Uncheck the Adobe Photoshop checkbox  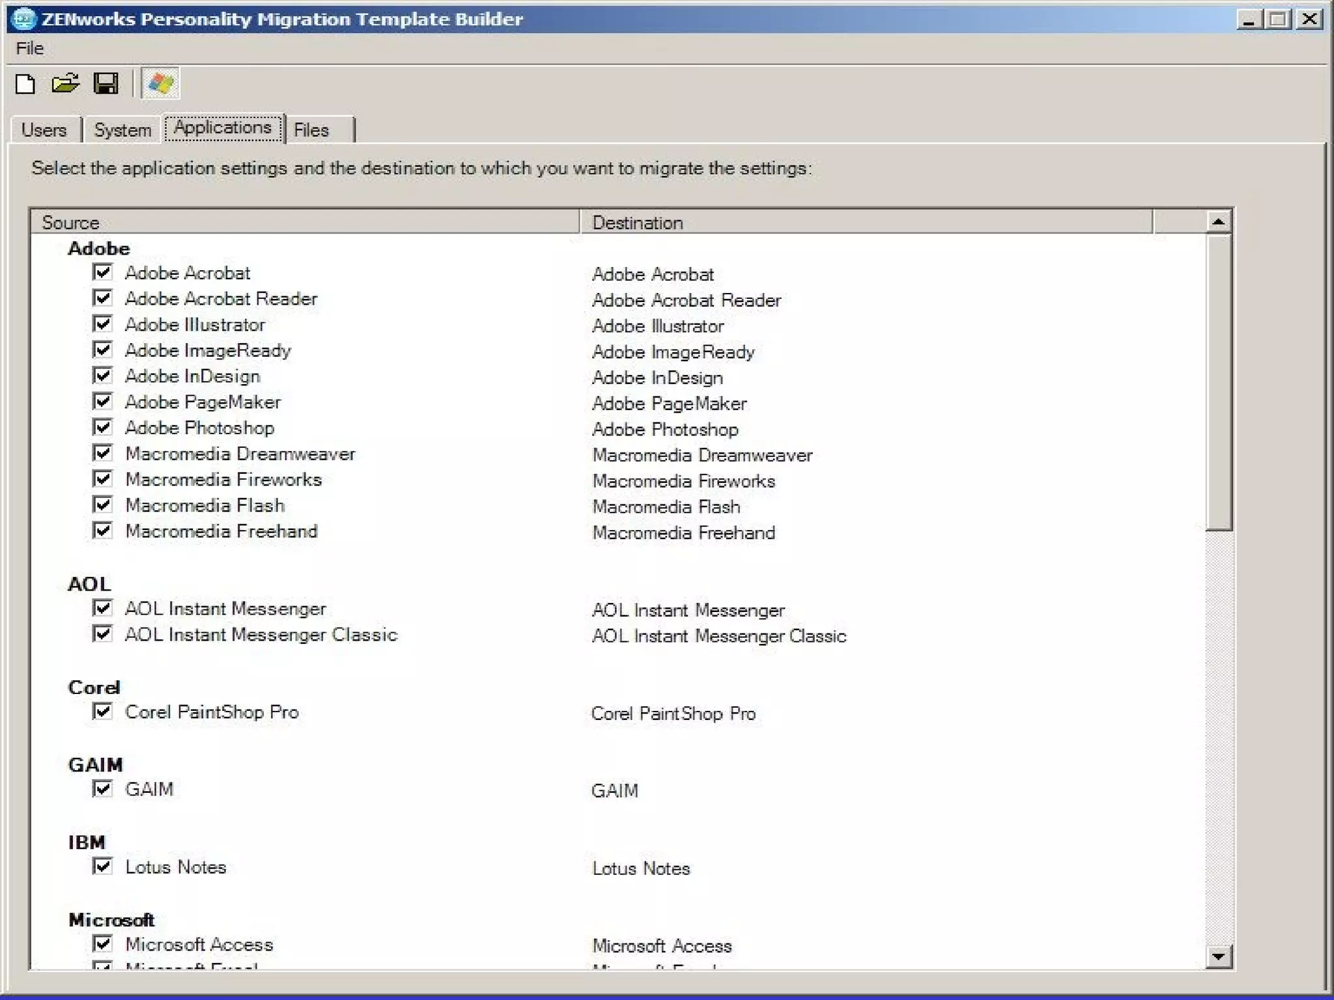pos(102,427)
